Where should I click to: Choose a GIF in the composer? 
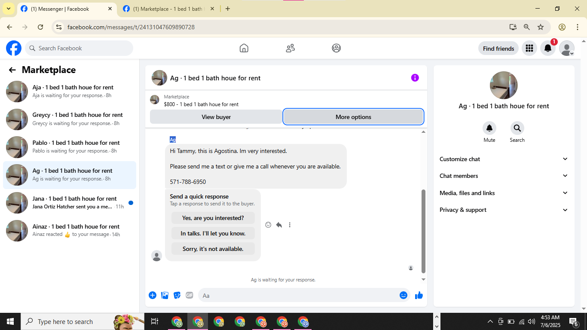pos(190,295)
